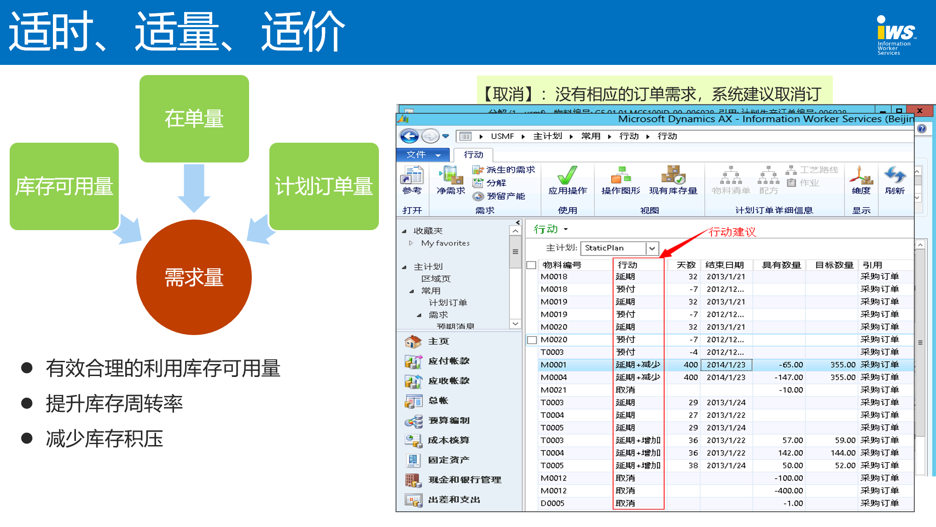
Task: Click 常用 in the breadcrumb
Action: [x=591, y=136]
